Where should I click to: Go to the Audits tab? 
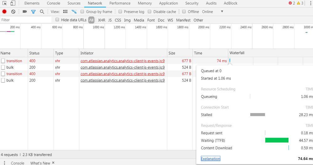211,3
